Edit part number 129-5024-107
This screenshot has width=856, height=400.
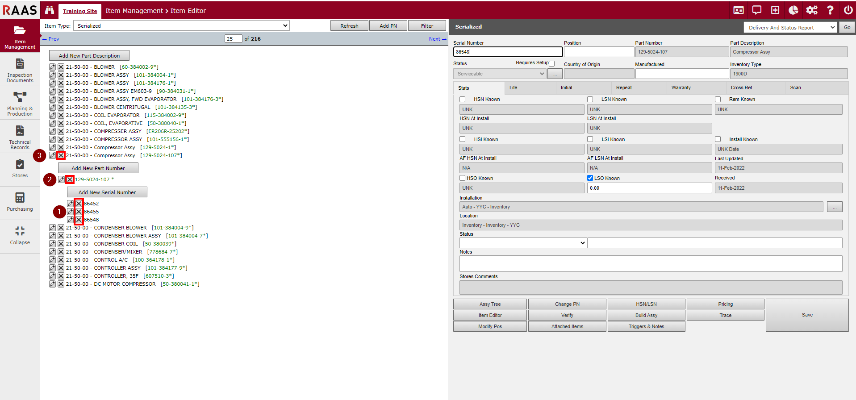click(62, 179)
